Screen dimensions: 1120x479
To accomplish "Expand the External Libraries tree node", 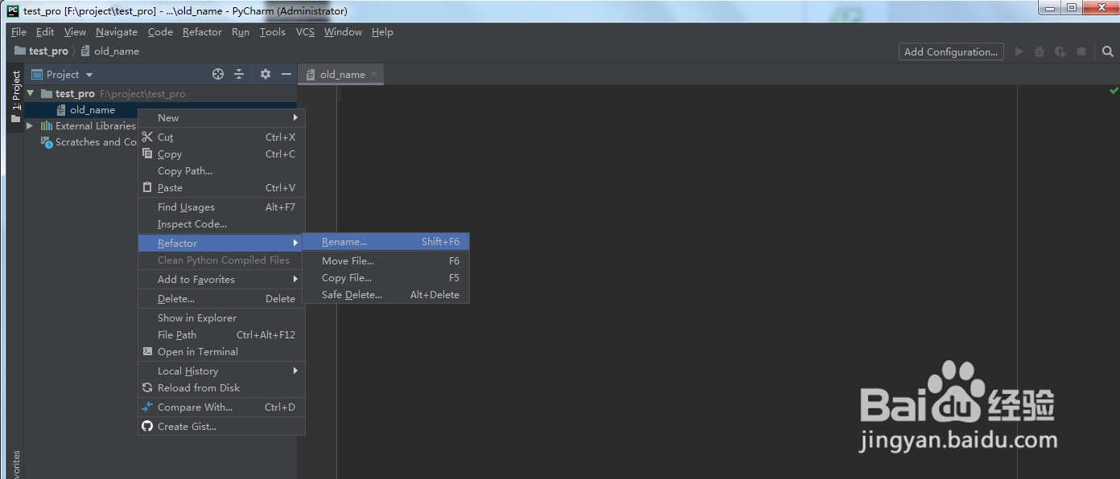I will tap(30, 126).
